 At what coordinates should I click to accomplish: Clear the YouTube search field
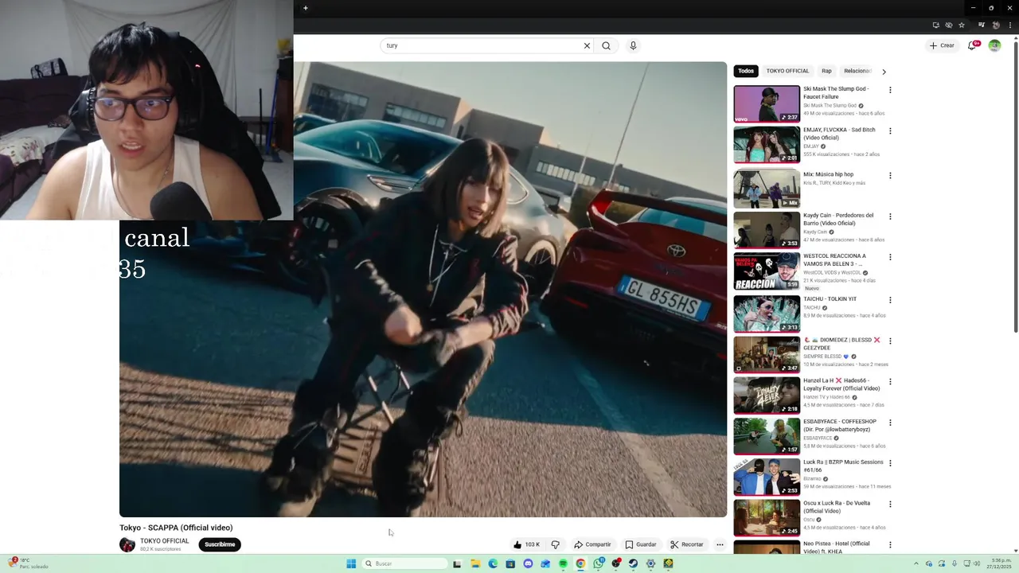[x=587, y=45]
